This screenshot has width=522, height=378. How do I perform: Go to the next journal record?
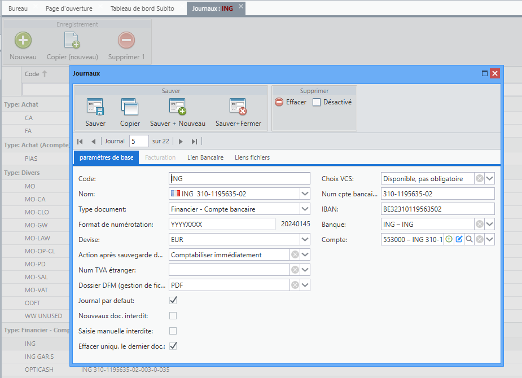coord(181,142)
